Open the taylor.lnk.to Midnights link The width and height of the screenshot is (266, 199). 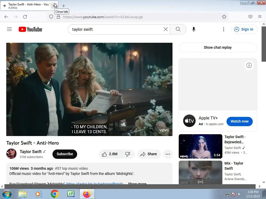(95, 183)
